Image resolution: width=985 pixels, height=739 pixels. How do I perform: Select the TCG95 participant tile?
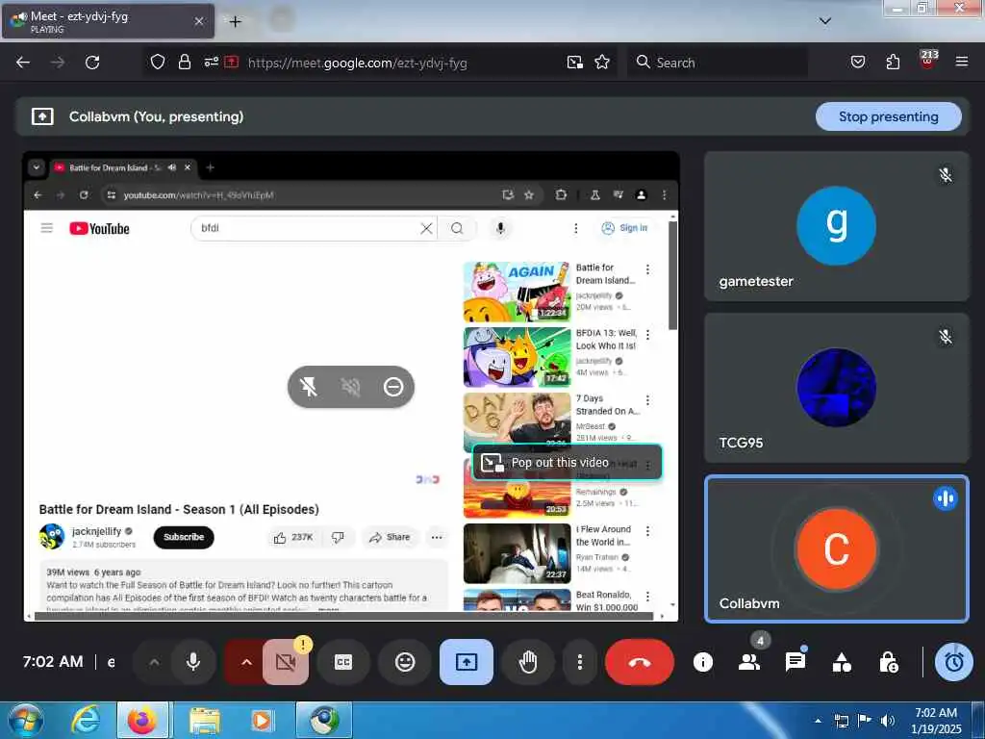tap(836, 388)
